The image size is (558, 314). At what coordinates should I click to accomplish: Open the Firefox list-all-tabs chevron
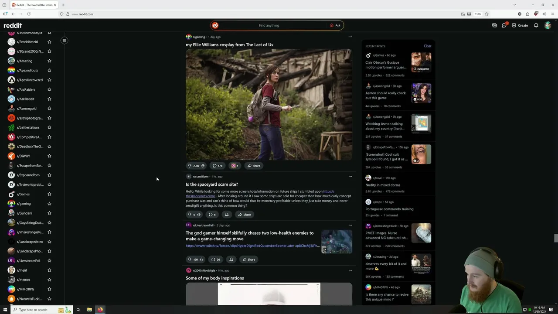click(x=515, y=5)
